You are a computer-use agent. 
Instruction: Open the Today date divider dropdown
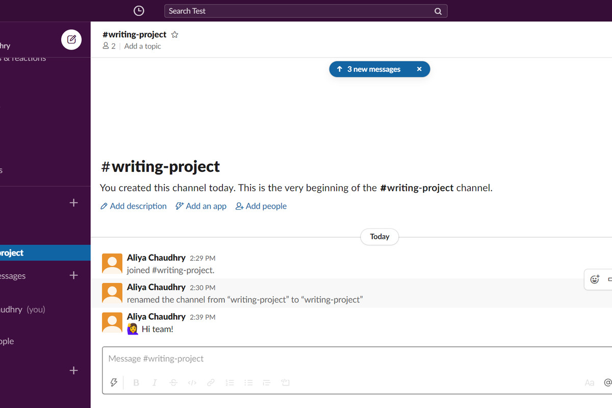click(379, 237)
